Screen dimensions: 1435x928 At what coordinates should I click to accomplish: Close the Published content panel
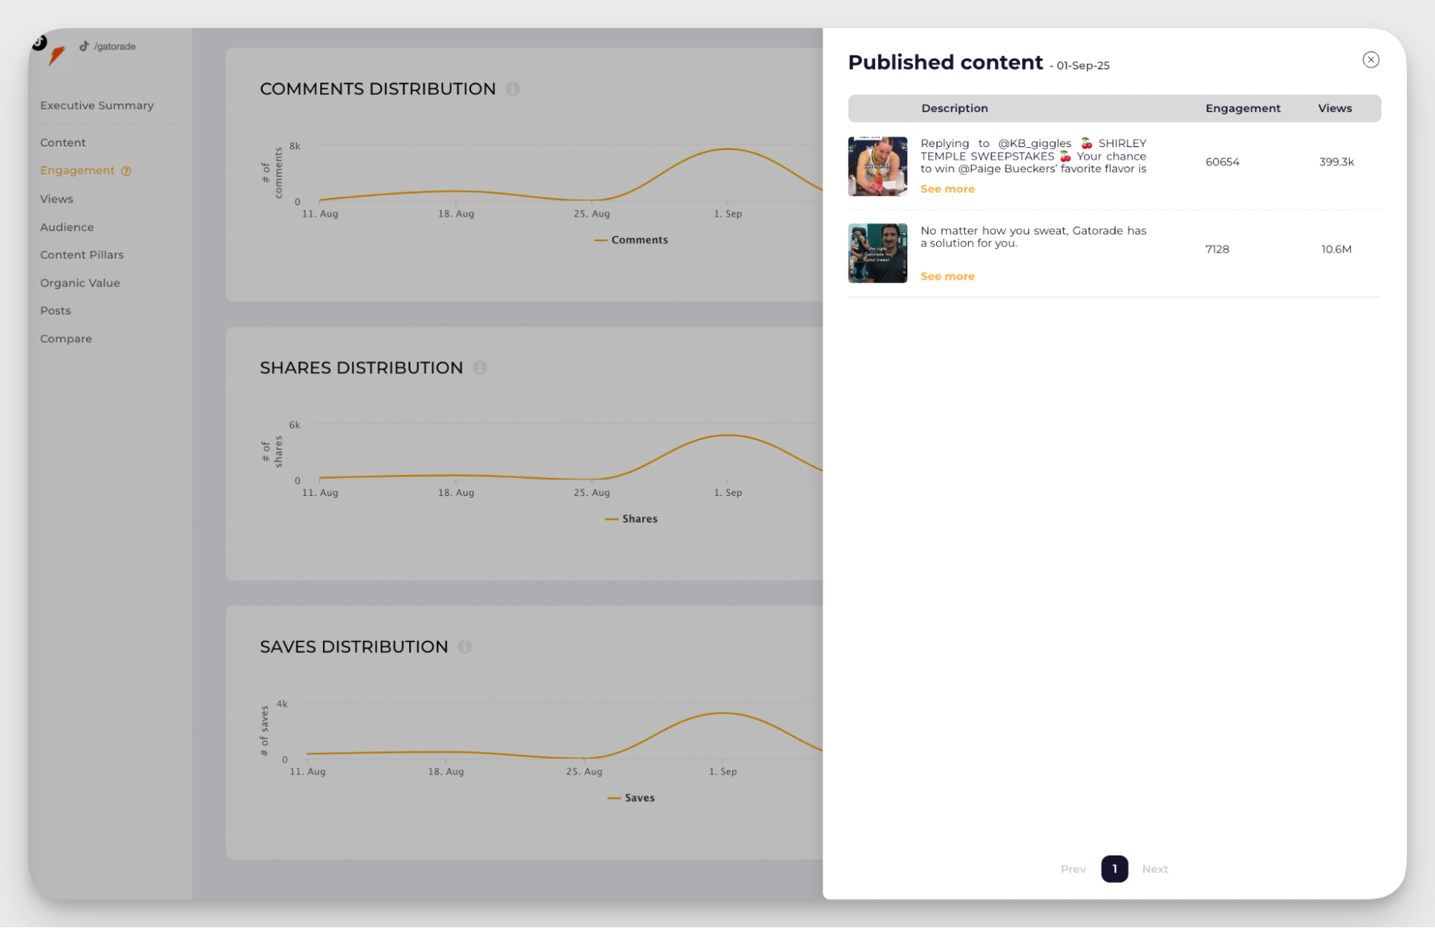point(1370,60)
